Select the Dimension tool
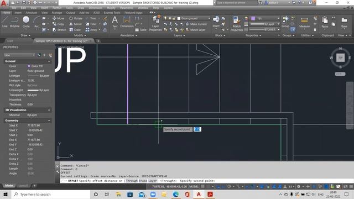 point(127,22)
